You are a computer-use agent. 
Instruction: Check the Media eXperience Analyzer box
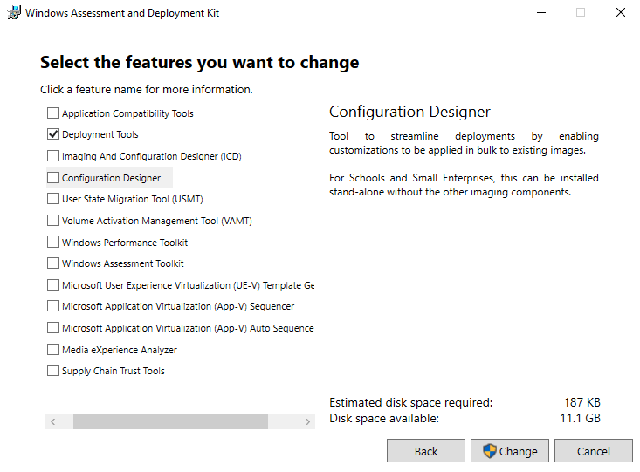pos(53,350)
